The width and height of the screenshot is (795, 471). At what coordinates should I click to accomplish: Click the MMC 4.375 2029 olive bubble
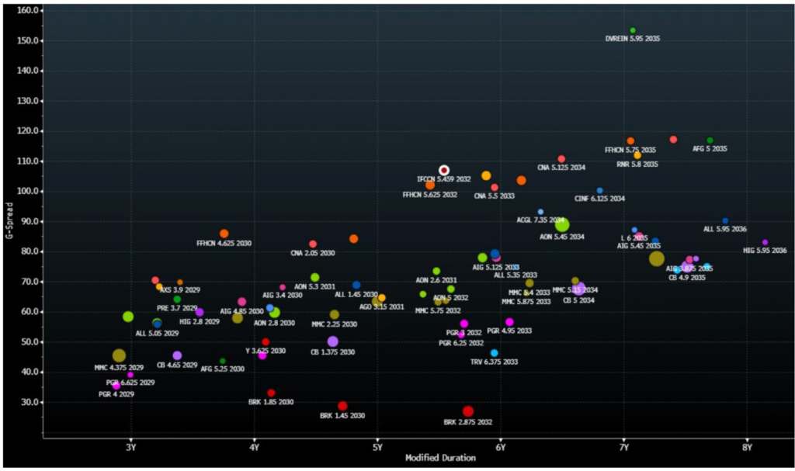(x=119, y=356)
